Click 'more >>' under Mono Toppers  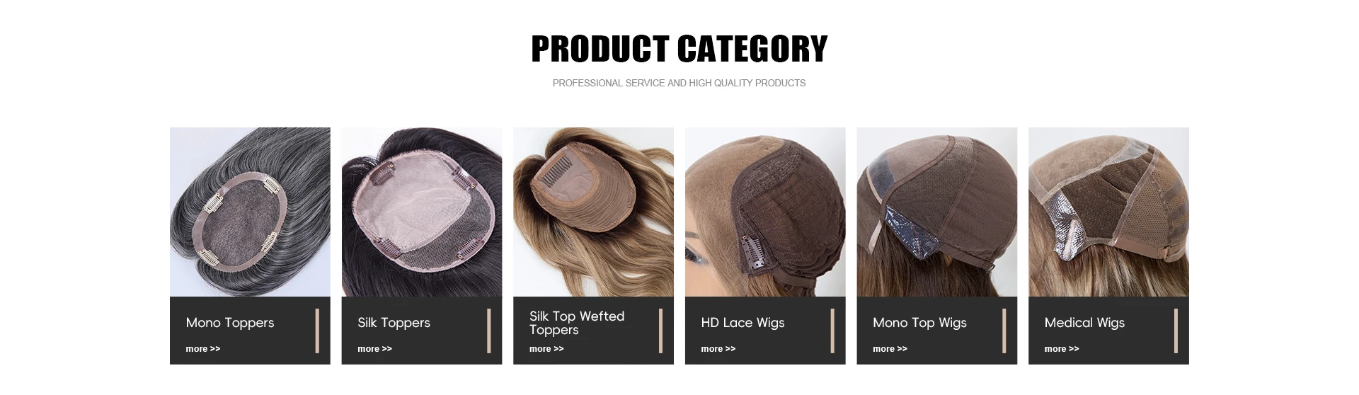coord(203,349)
